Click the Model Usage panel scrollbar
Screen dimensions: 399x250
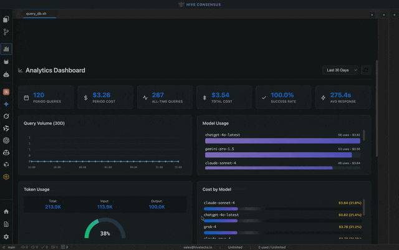(x=365, y=136)
